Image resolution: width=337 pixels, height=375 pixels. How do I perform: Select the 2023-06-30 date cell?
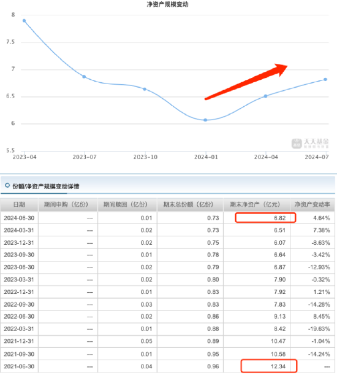pyautogui.click(x=19, y=267)
